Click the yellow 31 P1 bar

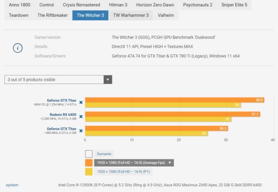click(x=158, y=120)
